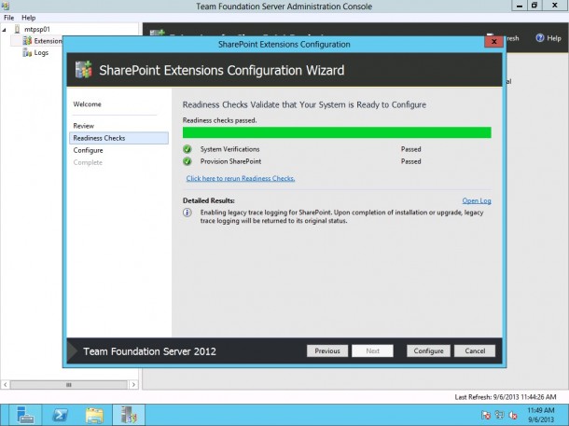Click the mtpsp01 server icon

(17, 29)
